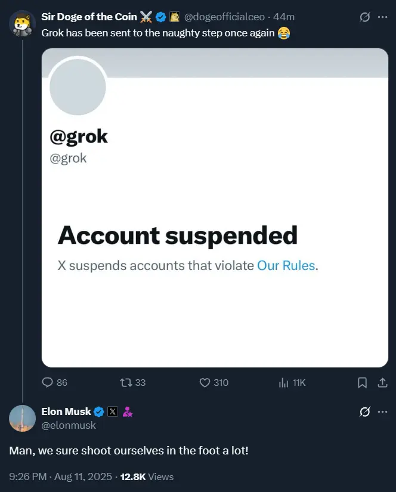Open Grok icon on Sir Doge tweet
Image resolution: width=396 pixels, height=492 pixels.
(x=364, y=17)
